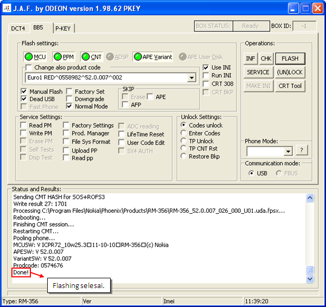Select Enter Codes radio option
Screen dimensions: 326x307
[x=183, y=133]
